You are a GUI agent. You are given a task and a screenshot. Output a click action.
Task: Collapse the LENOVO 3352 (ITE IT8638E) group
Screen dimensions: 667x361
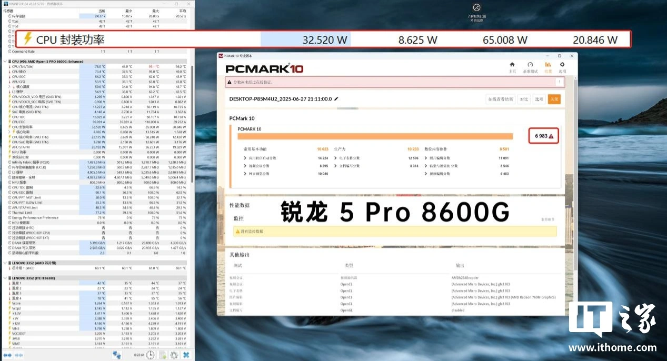point(5,278)
